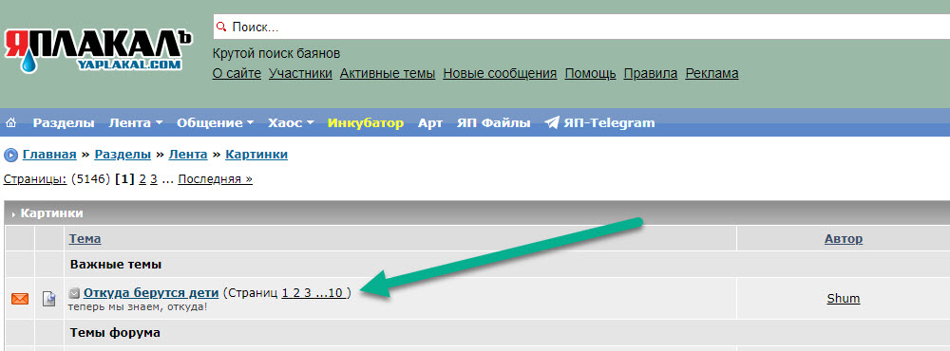The image size is (950, 351).
Task: Click the red magnifier search icon
Action: pyautogui.click(x=221, y=27)
